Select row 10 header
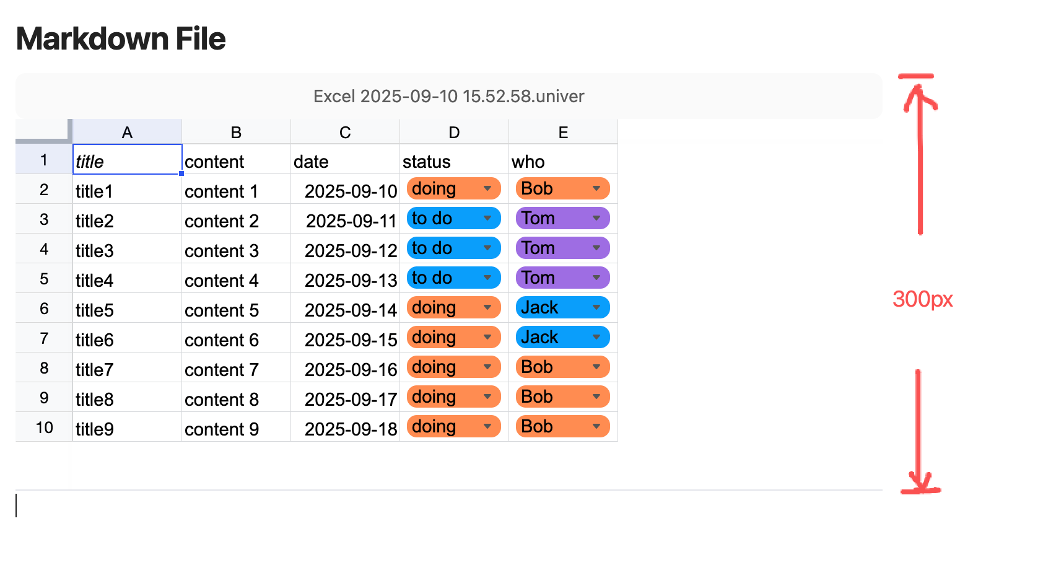 pos(44,427)
